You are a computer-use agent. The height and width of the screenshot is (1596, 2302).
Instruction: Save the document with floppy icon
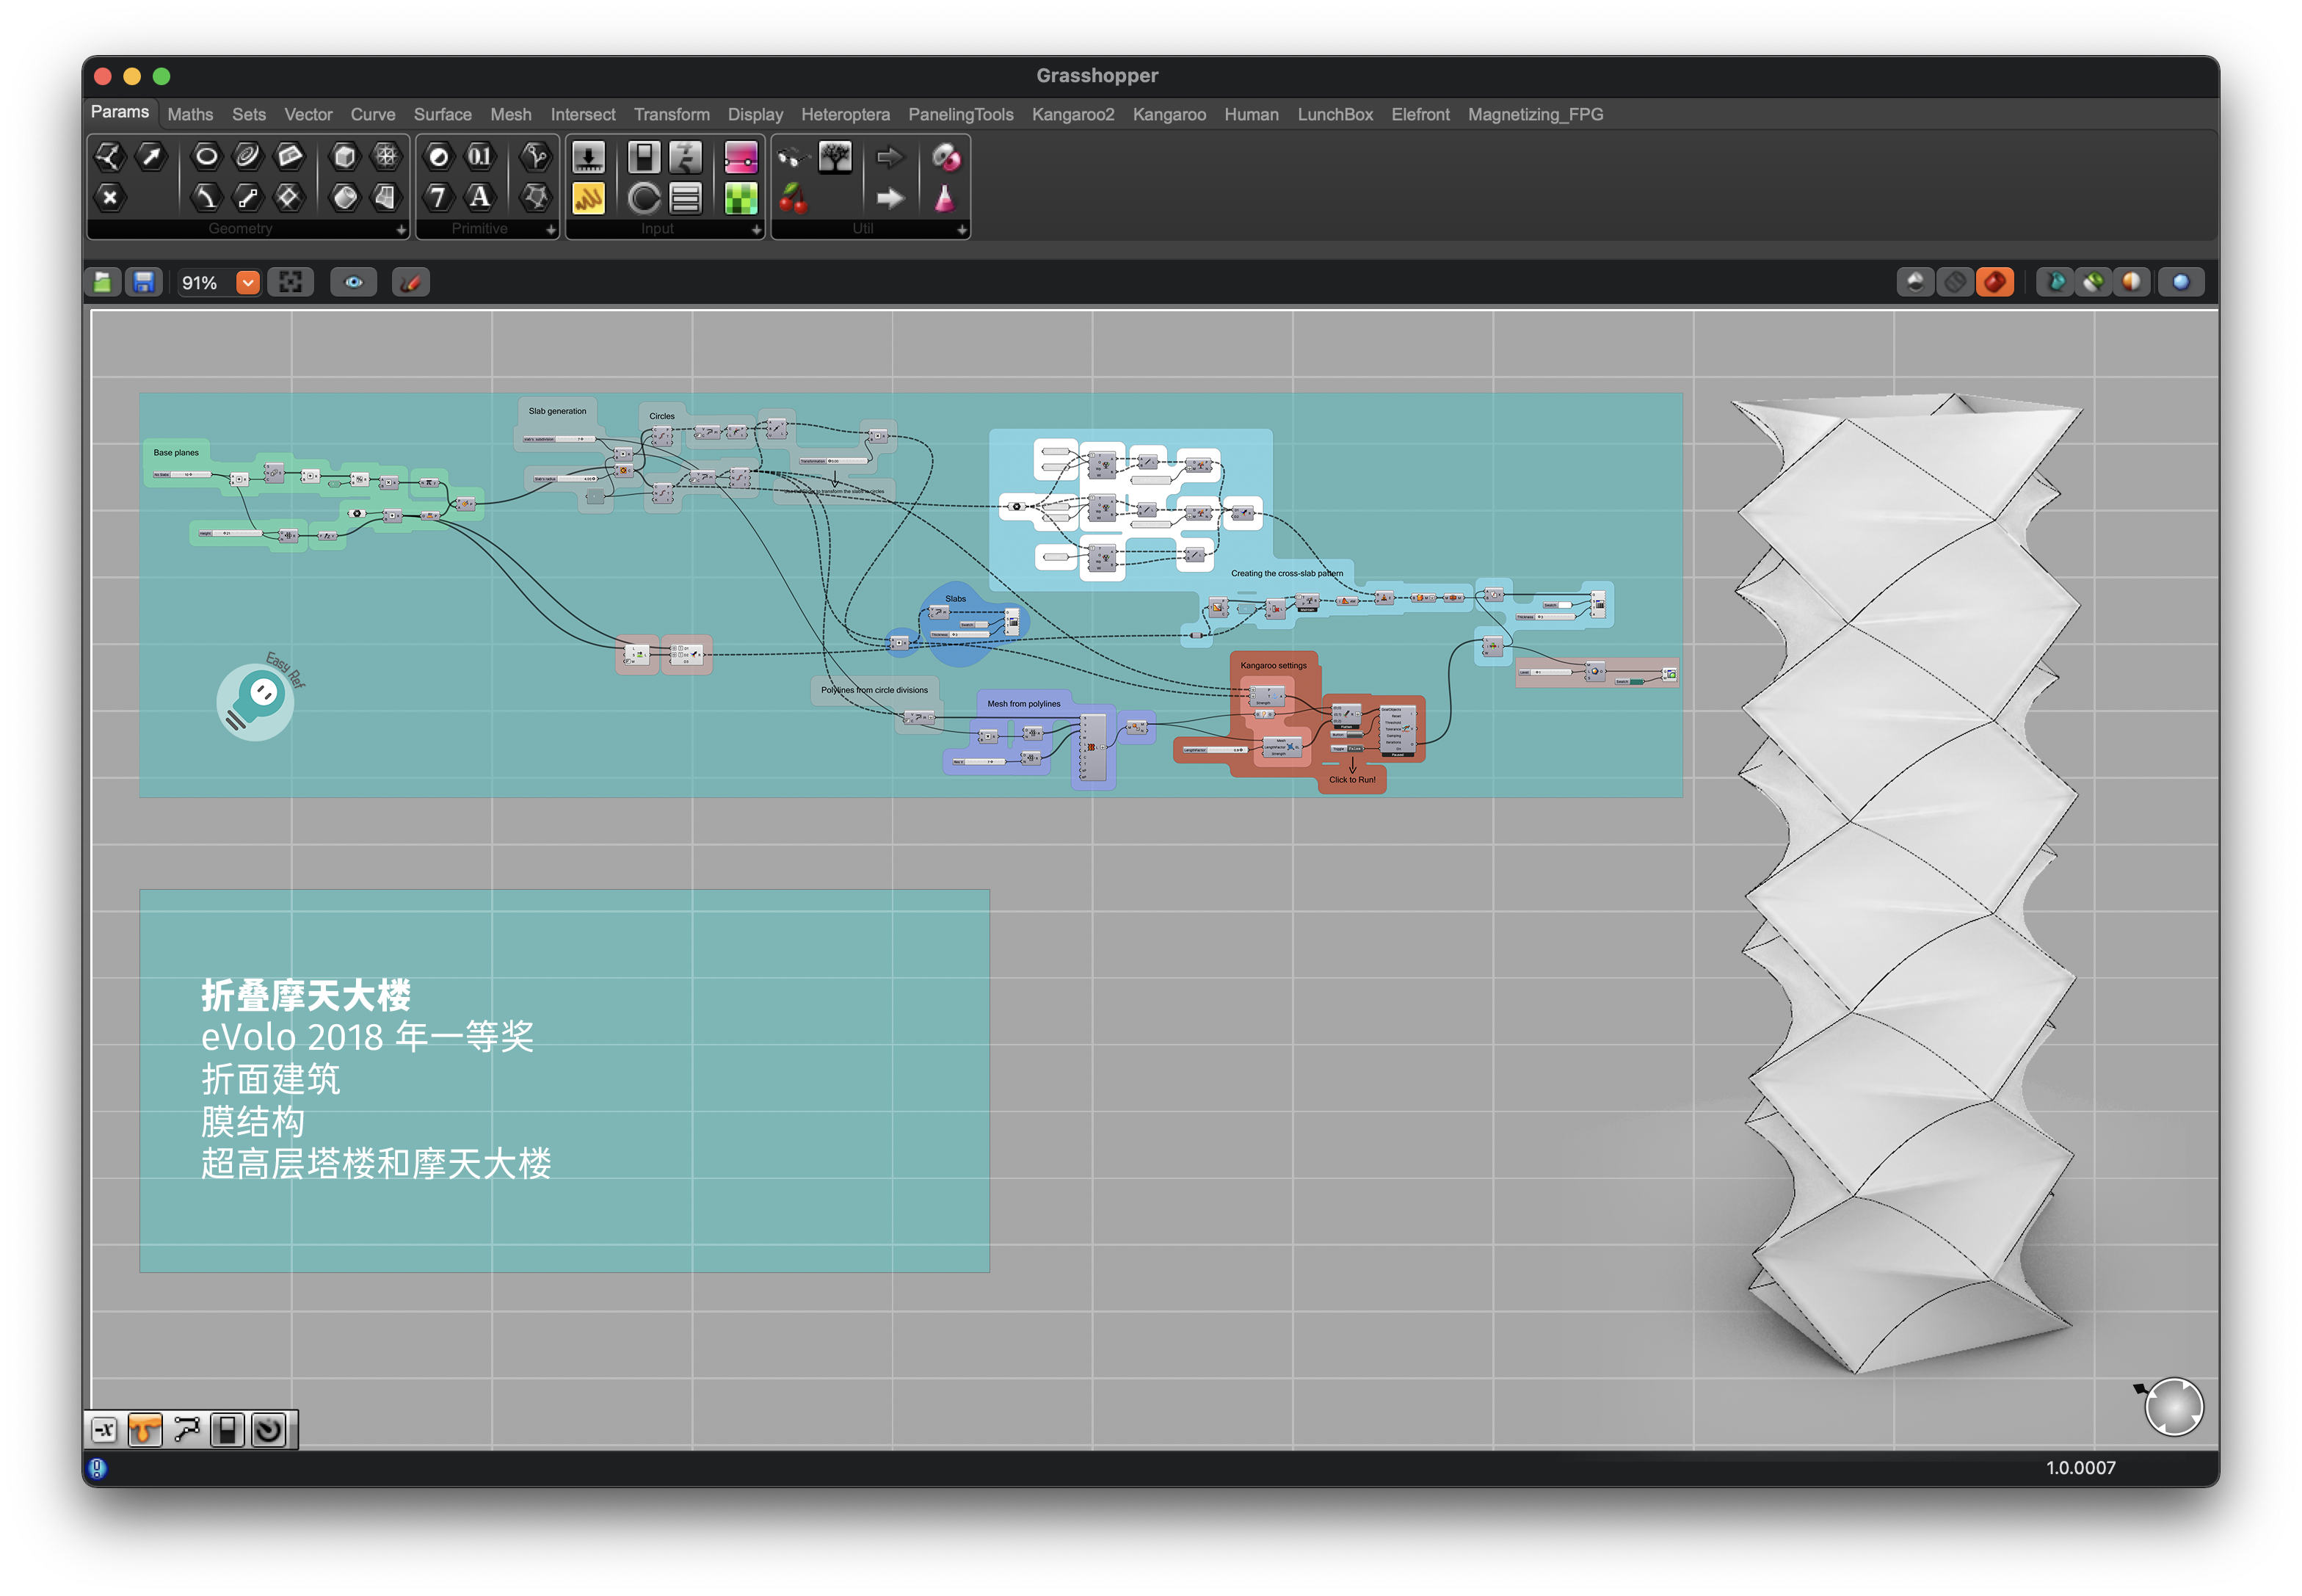144,283
